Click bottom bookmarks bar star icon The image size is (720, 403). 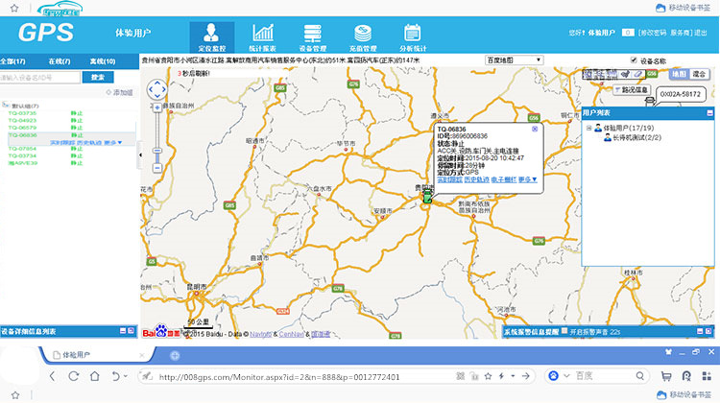(x=15, y=394)
